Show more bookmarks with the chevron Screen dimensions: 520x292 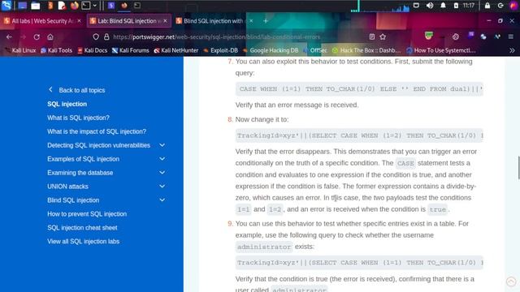point(512,50)
